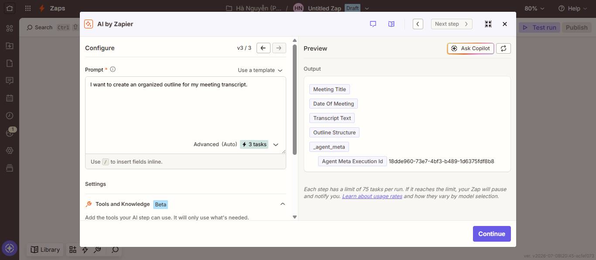Image resolution: width=596 pixels, height=260 pixels.
Task: Click the AI by Zapier app icon
Action: 89,24
